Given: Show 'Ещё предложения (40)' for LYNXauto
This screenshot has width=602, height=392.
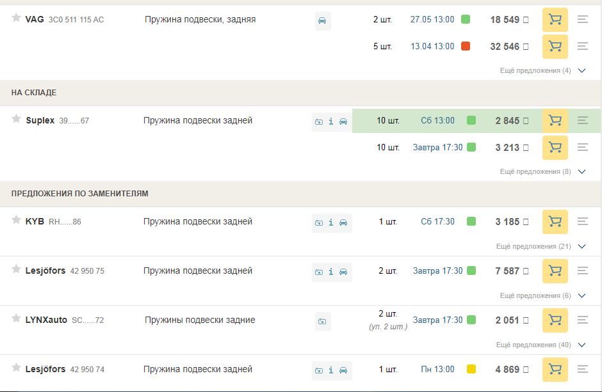Looking at the screenshot, I should click(541, 345).
